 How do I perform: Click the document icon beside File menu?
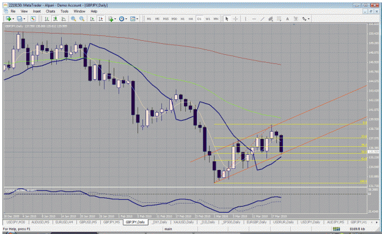click(6, 11)
